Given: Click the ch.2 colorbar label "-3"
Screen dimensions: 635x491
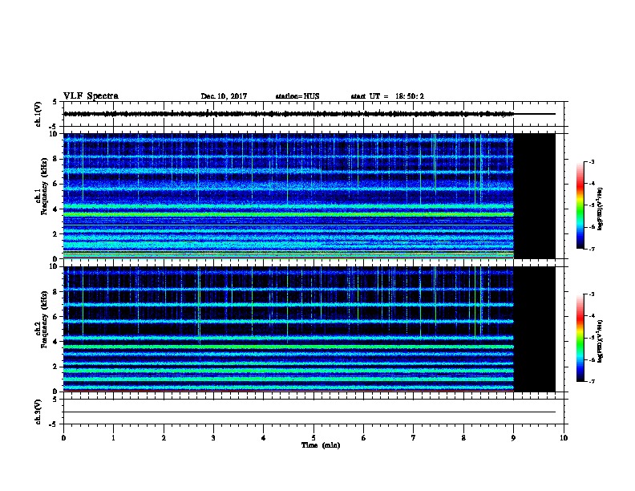Looking at the screenshot, I should point(591,294).
